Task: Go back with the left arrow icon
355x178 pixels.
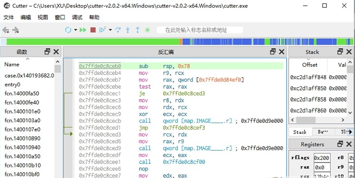Action: (5, 30)
